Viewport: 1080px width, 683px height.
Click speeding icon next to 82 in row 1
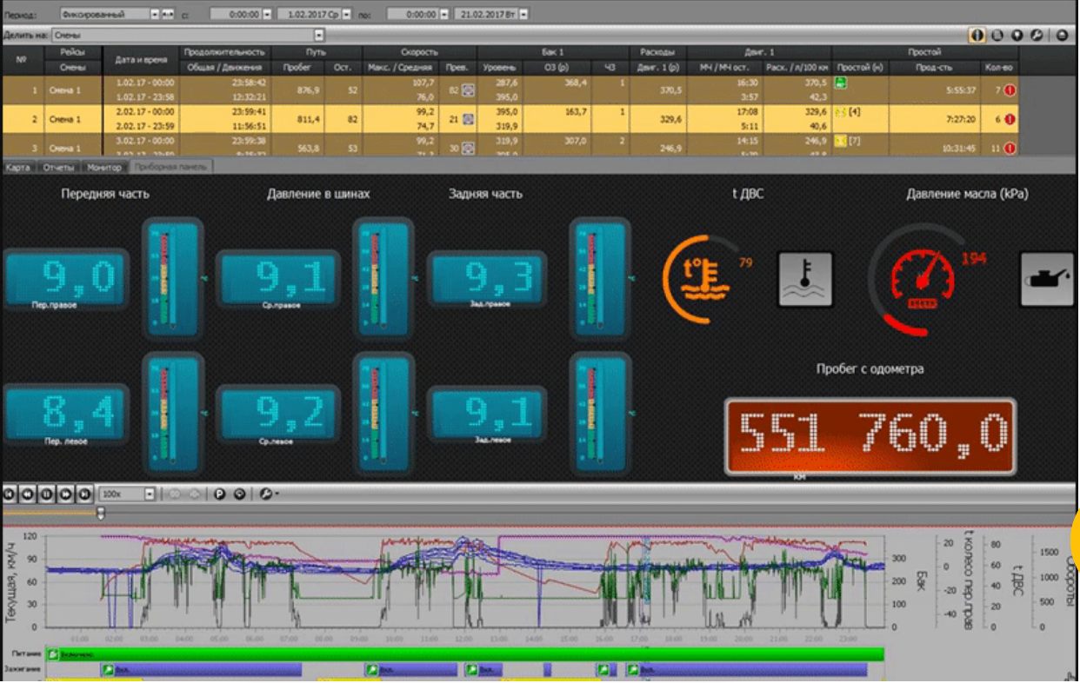pyautogui.click(x=468, y=90)
